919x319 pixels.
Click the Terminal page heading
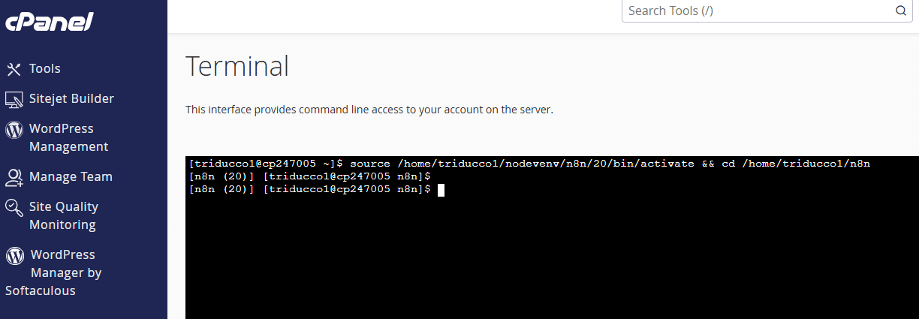(x=237, y=66)
